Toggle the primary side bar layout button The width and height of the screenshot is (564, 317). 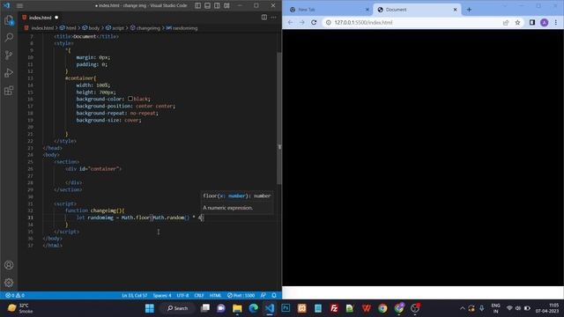(x=197, y=5)
